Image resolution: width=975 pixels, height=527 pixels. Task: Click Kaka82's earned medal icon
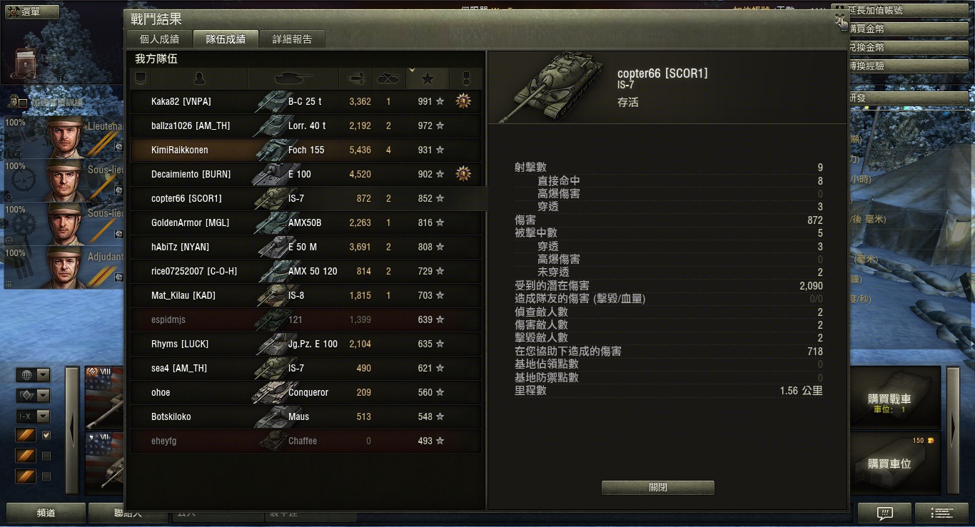(464, 101)
